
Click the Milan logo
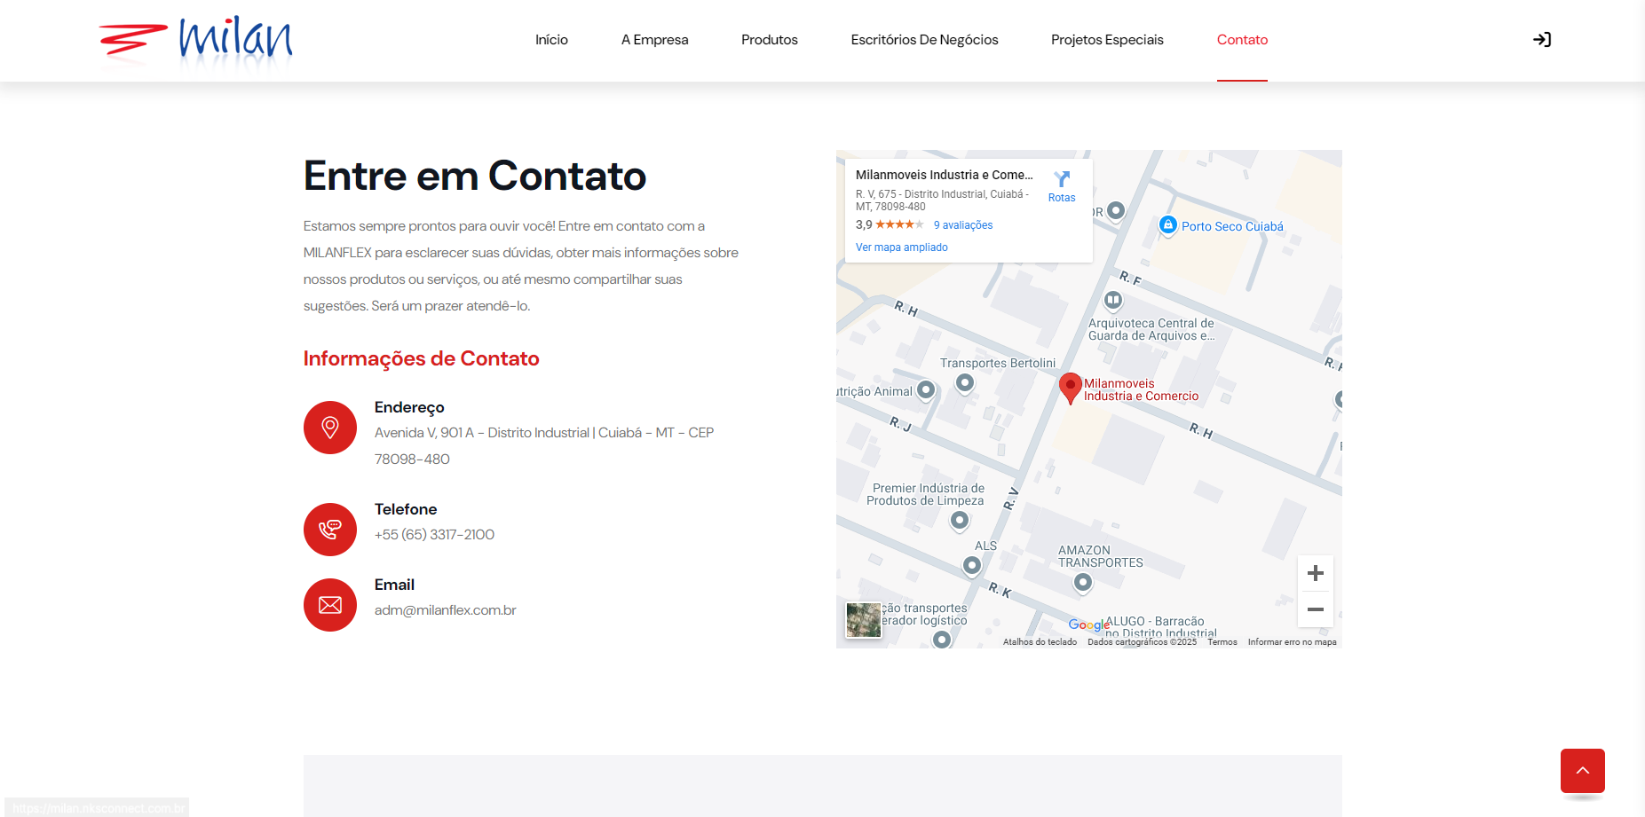pos(195,41)
